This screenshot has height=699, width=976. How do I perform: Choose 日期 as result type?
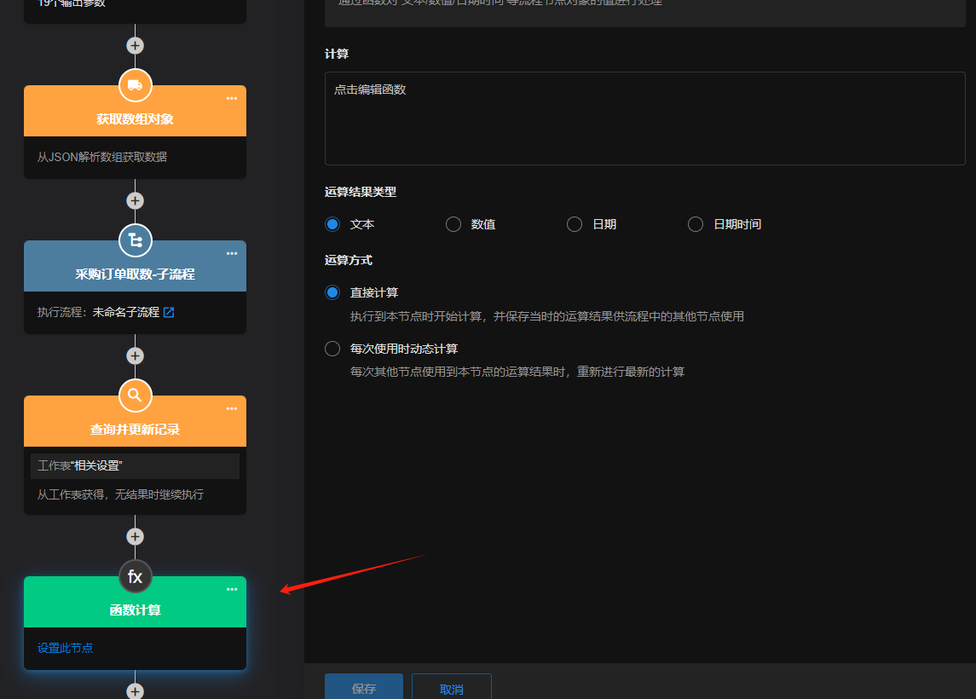[x=575, y=224]
